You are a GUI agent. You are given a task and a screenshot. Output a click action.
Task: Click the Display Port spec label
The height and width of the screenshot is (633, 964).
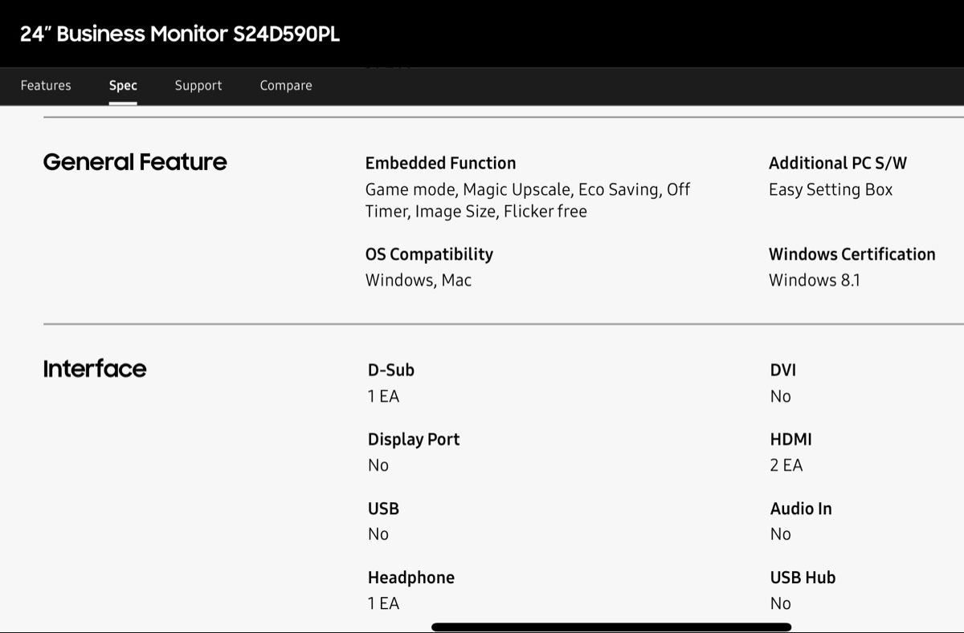pyautogui.click(x=414, y=440)
